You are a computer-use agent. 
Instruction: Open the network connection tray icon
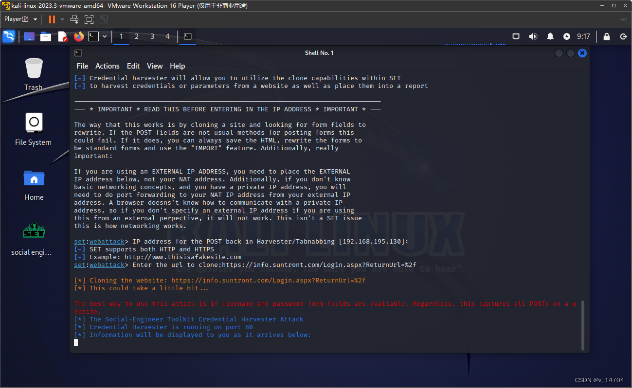pyautogui.click(x=516, y=36)
